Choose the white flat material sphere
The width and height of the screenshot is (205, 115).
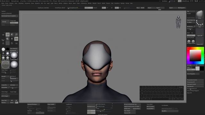(x=3, y=49)
